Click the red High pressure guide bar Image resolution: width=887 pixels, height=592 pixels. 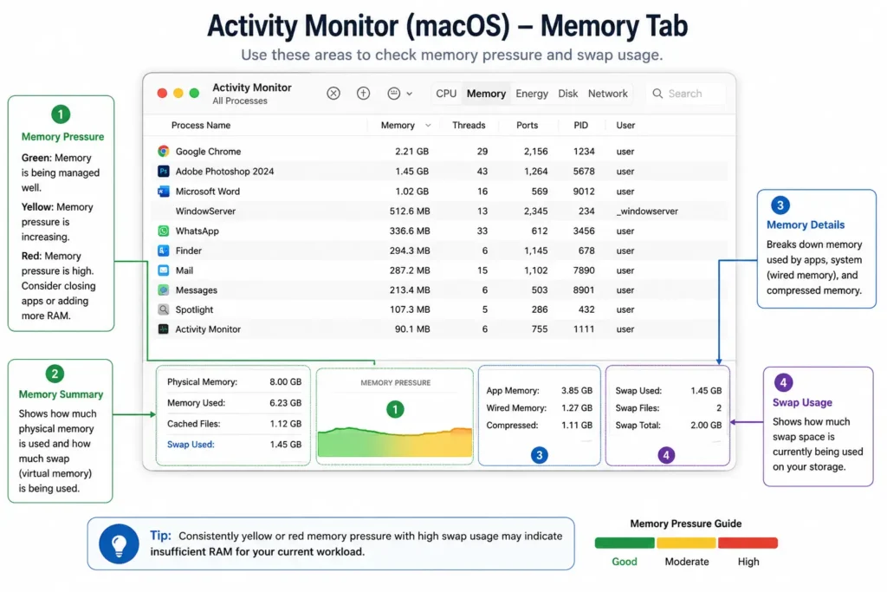[x=748, y=543]
